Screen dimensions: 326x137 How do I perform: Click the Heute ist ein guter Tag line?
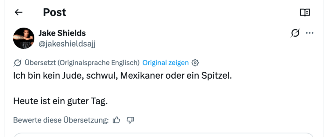click(60, 101)
